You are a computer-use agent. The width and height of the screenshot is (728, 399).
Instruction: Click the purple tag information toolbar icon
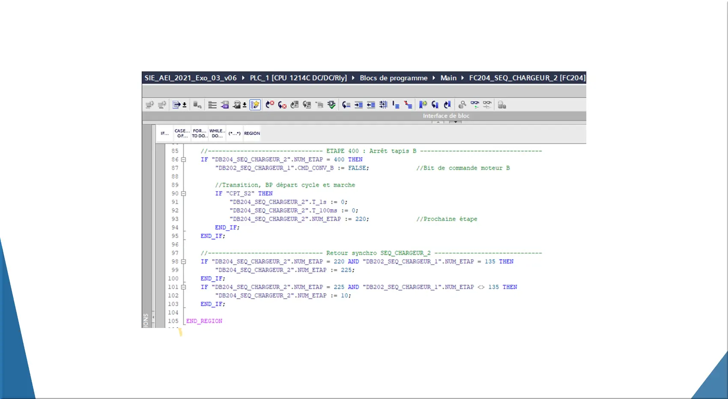(x=225, y=104)
